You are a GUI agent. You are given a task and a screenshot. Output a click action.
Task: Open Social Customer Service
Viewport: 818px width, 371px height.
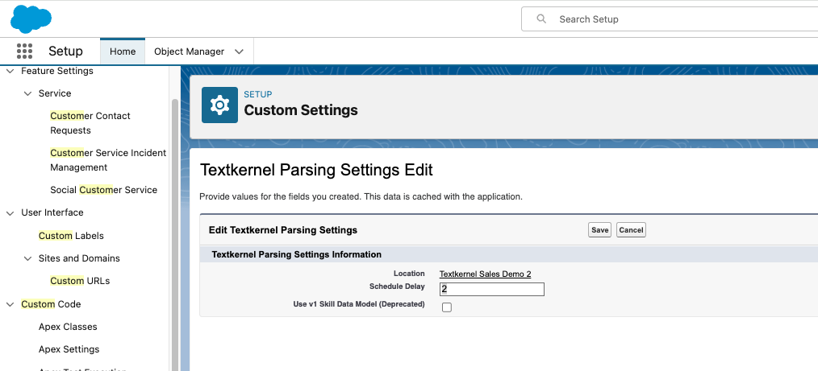(103, 190)
